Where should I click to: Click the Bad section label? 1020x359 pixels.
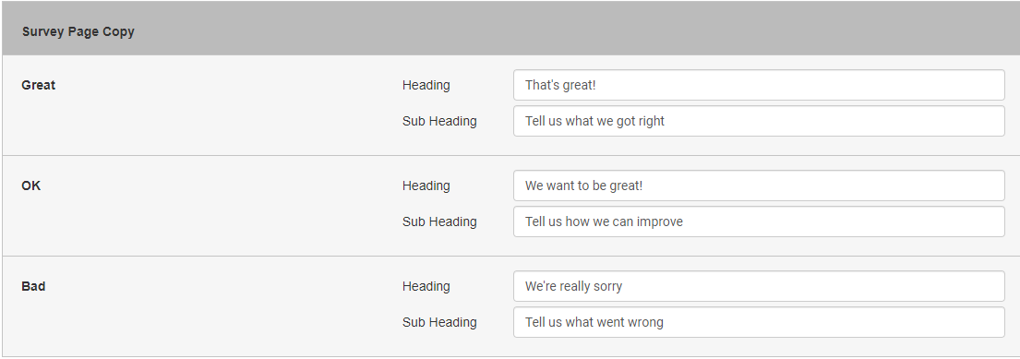pyautogui.click(x=33, y=286)
